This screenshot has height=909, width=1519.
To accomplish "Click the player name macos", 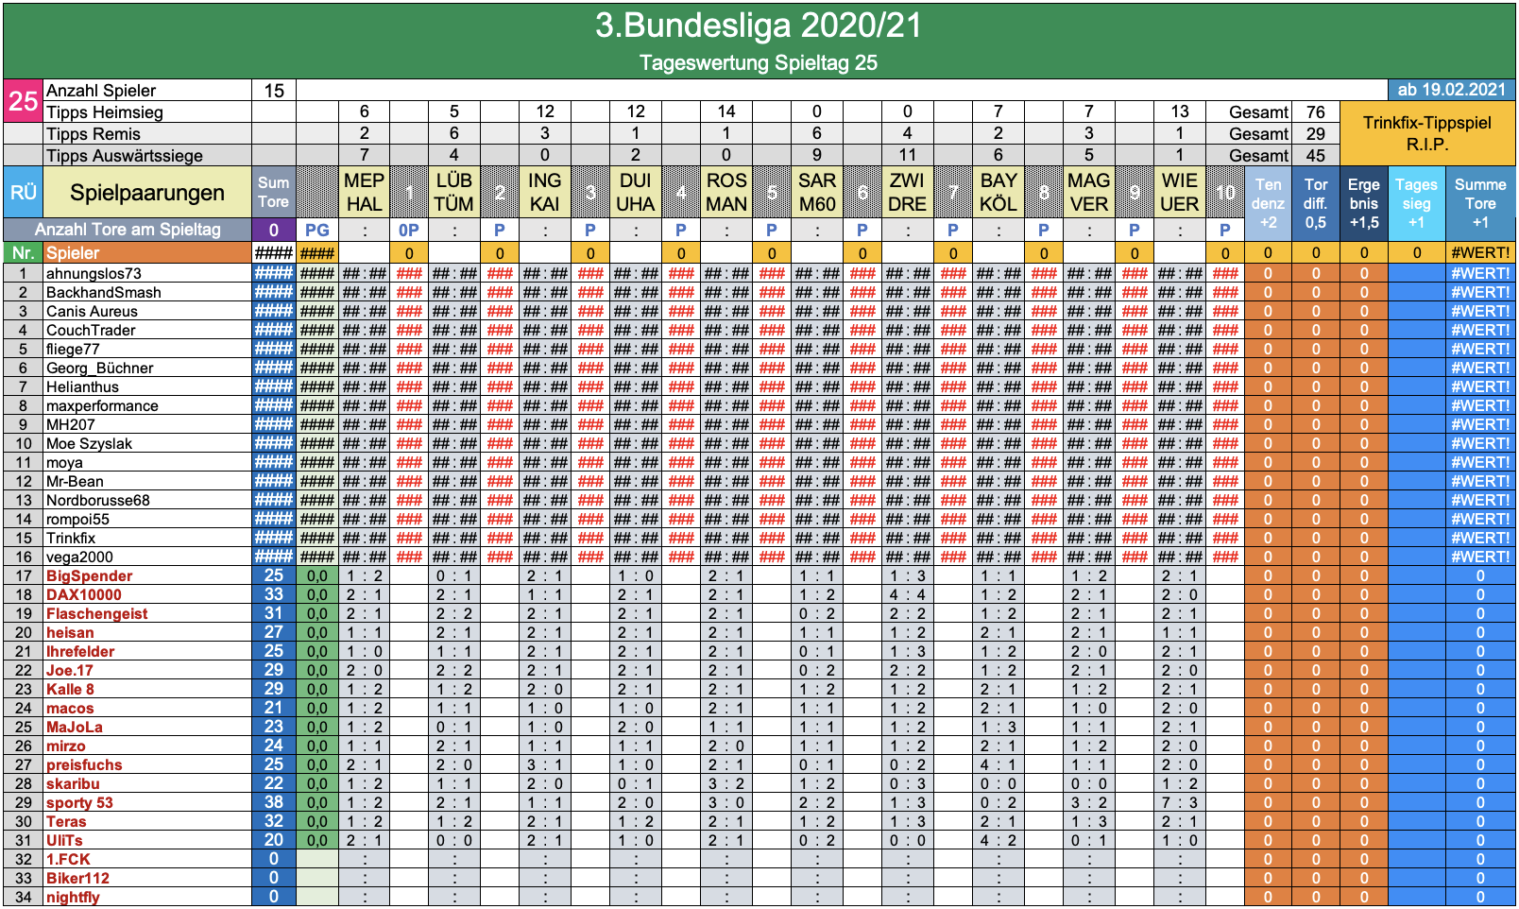I will 70,708.
